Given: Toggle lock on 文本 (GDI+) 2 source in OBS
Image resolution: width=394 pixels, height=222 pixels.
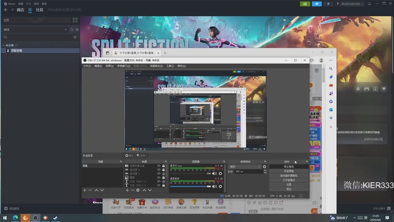Looking at the screenshot, I should [x=164, y=185].
